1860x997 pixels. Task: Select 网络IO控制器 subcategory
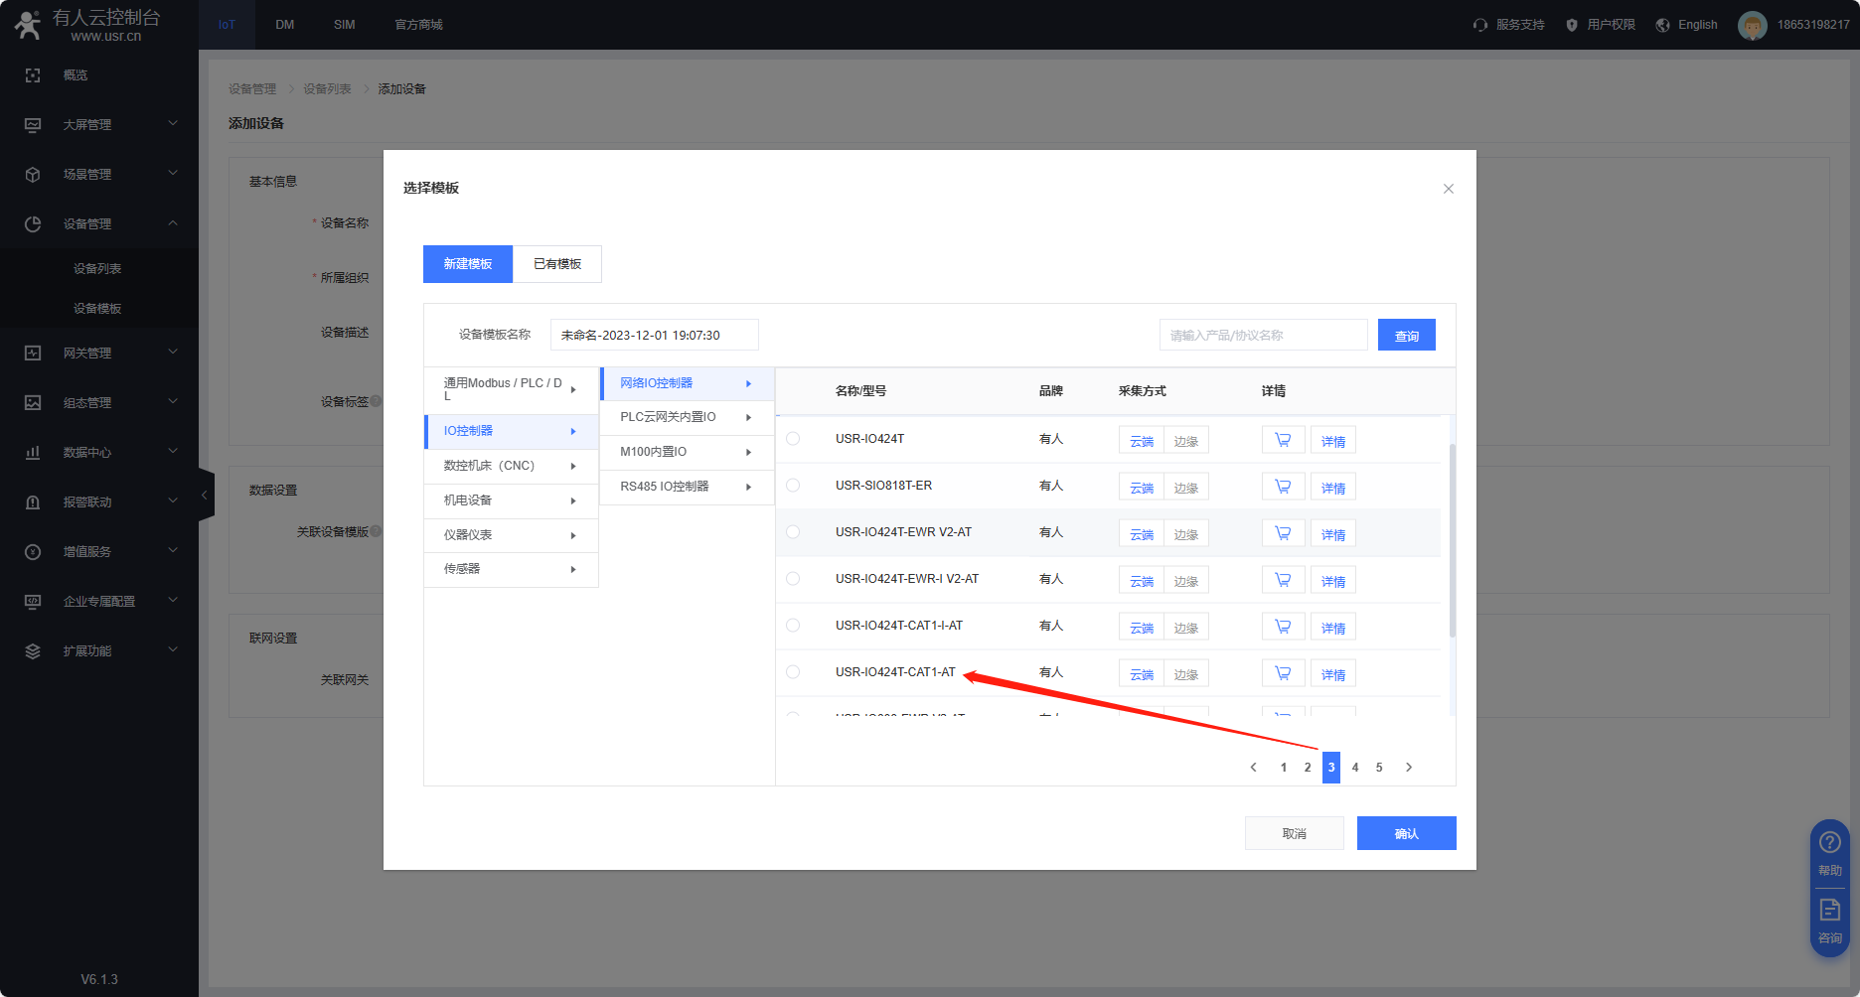tap(687, 383)
